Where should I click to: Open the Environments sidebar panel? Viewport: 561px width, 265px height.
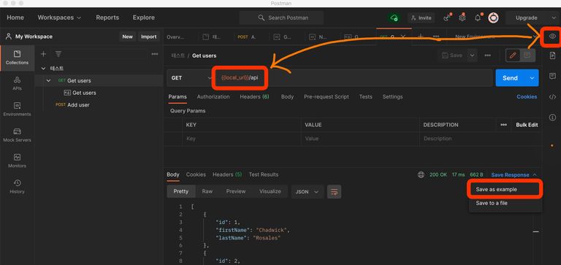click(x=17, y=109)
